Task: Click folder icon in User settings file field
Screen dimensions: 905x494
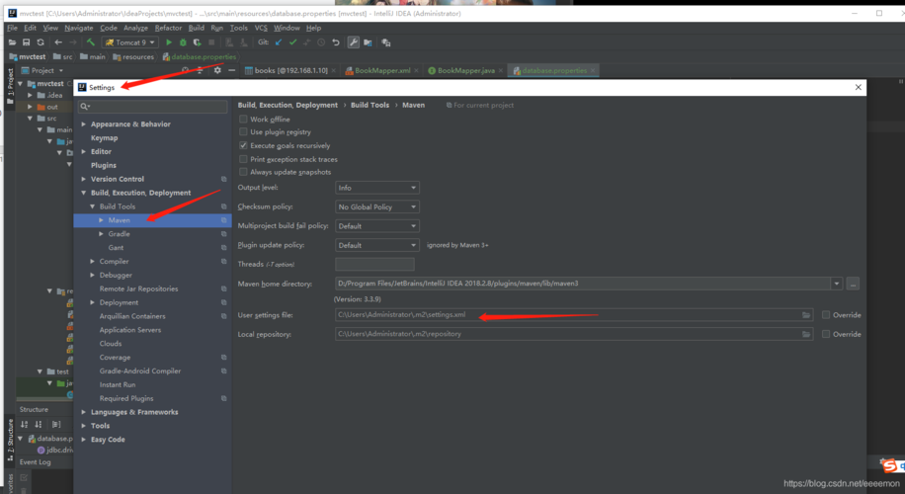Action: click(807, 315)
